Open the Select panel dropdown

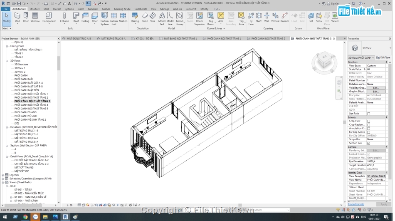pos(7,28)
